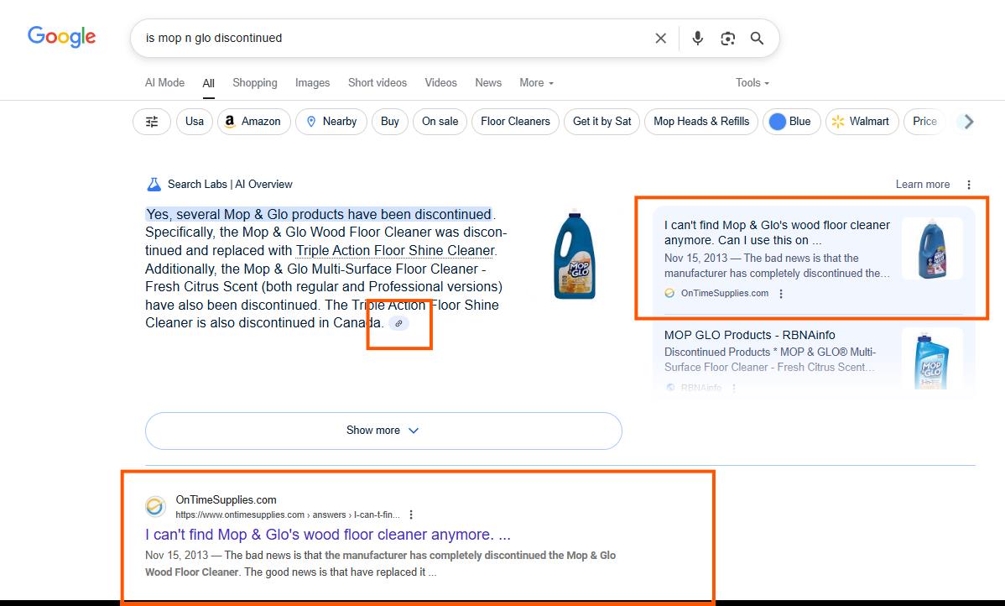1005x606 pixels.
Task: Choose the Floor Cleaners chip
Action: tap(515, 121)
